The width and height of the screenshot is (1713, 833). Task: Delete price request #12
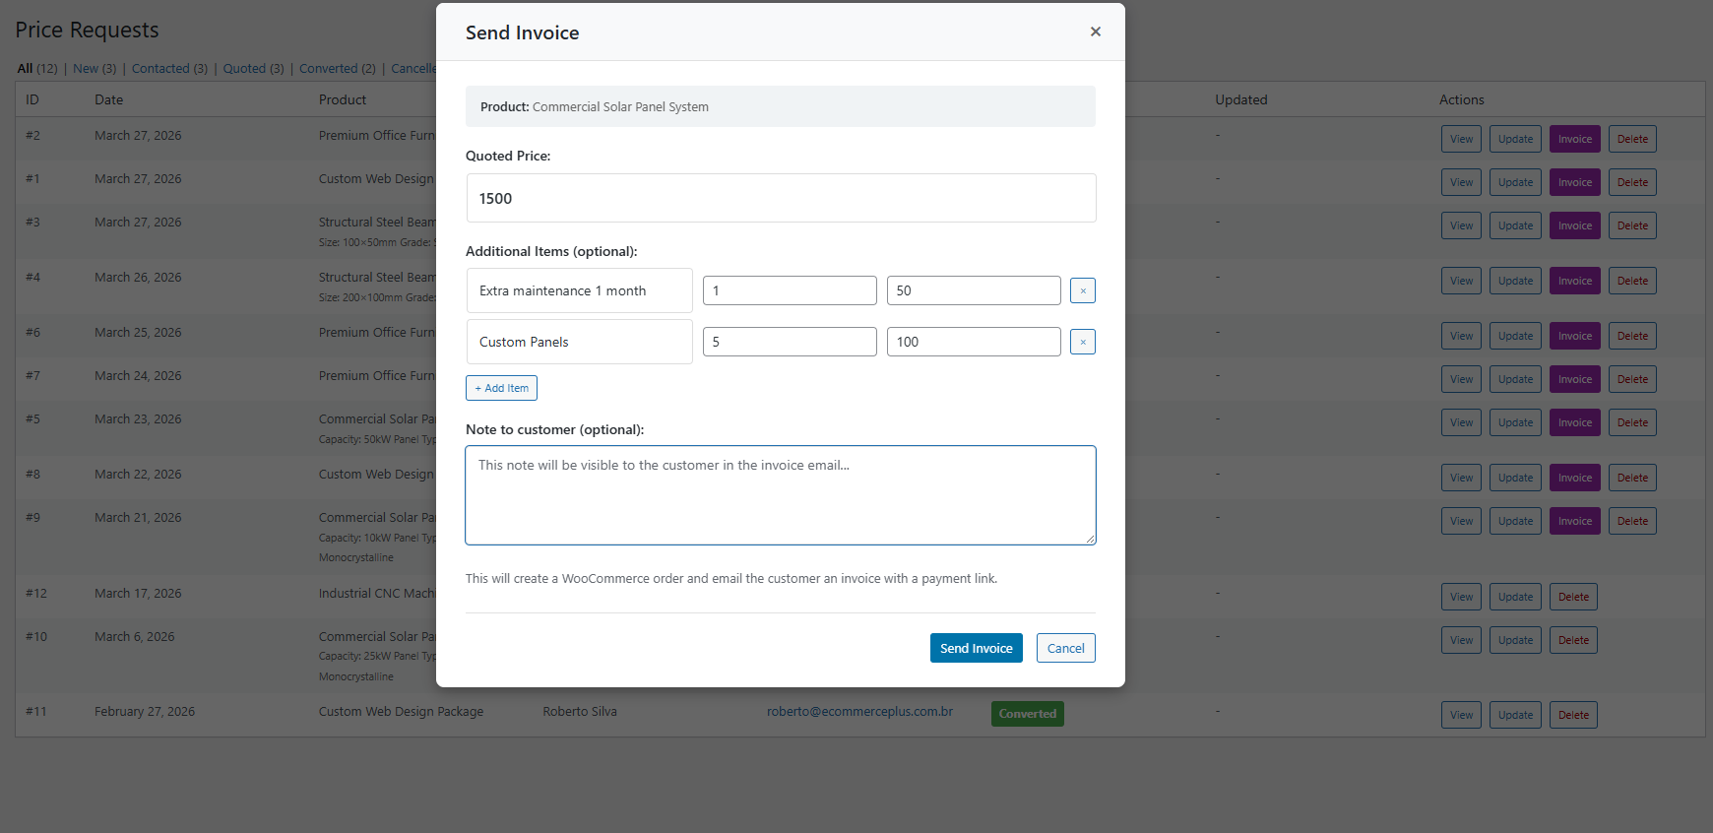(x=1573, y=597)
